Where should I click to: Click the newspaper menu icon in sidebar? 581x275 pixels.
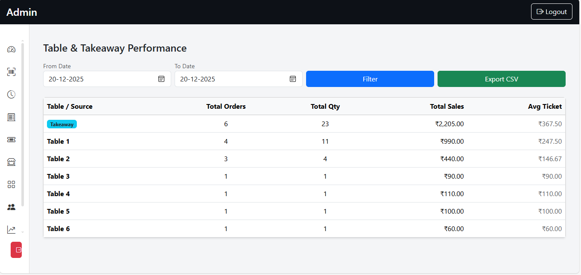pos(11,117)
